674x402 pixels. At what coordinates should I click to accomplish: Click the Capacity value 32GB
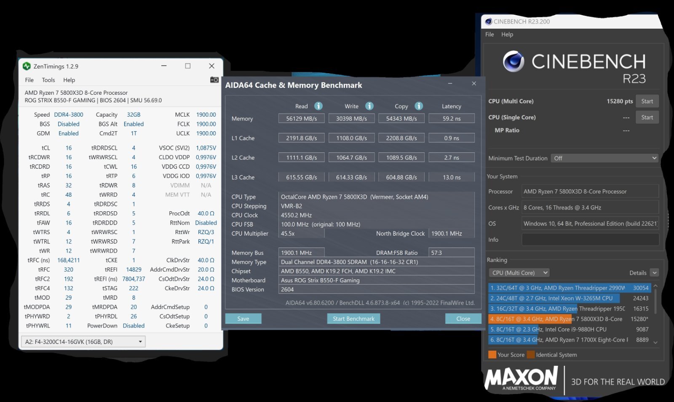[134, 114]
